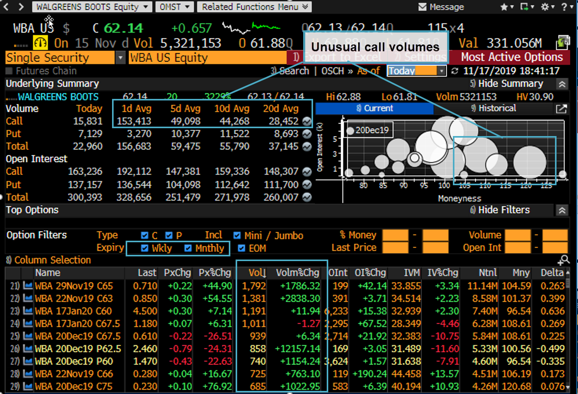Toggle the C (calls) type checkbox
This screenshot has width=578, height=394.
144,235
